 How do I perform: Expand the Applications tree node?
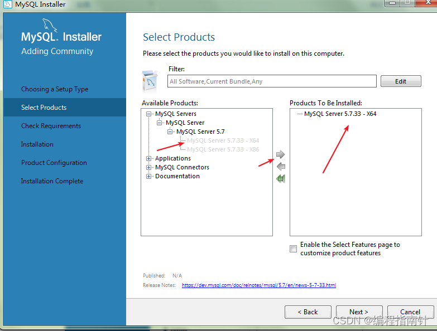coord(149,158)
